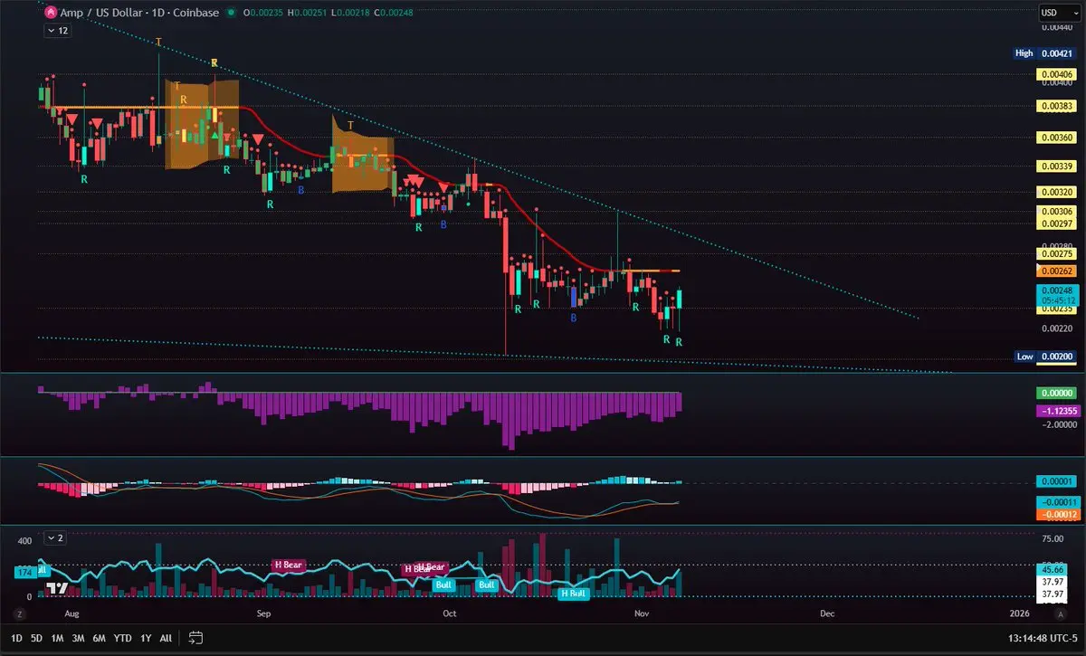
Task: Click the 0.00306 yellow price label
Action: 1056,212
